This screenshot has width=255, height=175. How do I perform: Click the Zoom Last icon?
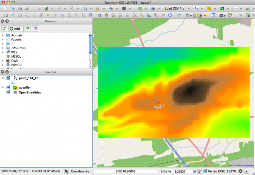[156, 15]
